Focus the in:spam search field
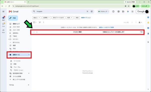The width and height of the screenshot is (151, 92). 61,12
